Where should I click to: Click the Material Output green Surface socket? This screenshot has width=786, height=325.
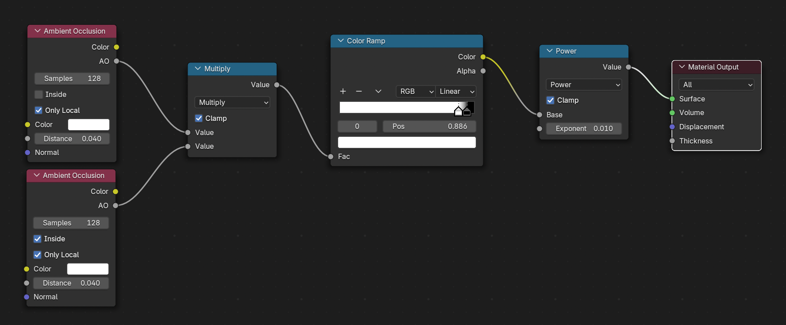tap(672, 99)
